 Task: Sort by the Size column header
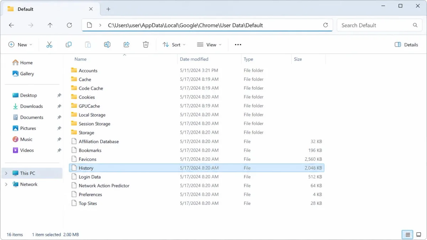[x=298, y=59]
